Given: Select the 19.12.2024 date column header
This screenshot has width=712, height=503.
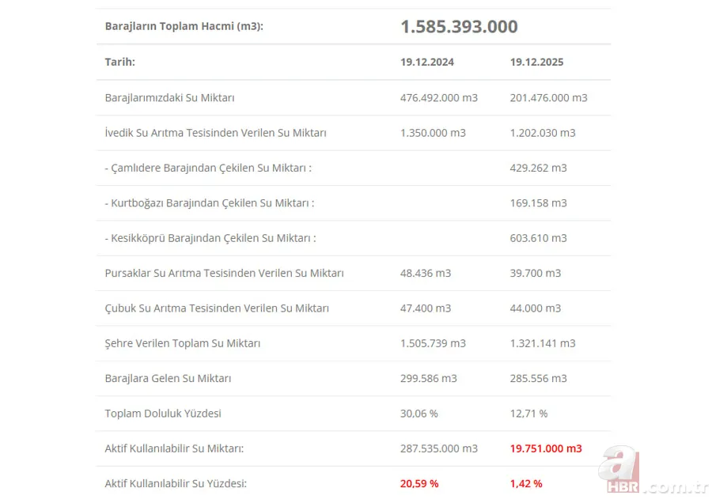Looking at the screenshot, I should tap(427, 62).
